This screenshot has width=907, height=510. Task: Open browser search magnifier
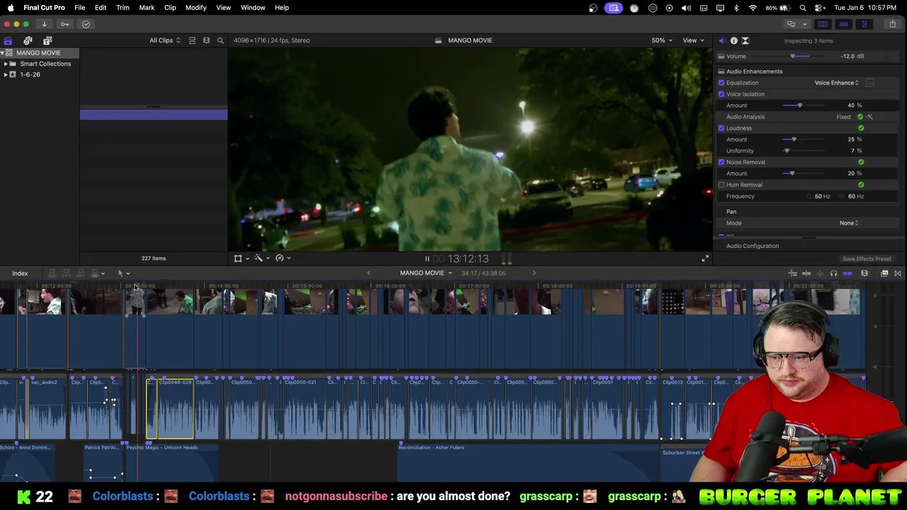(x=220, y=40)
